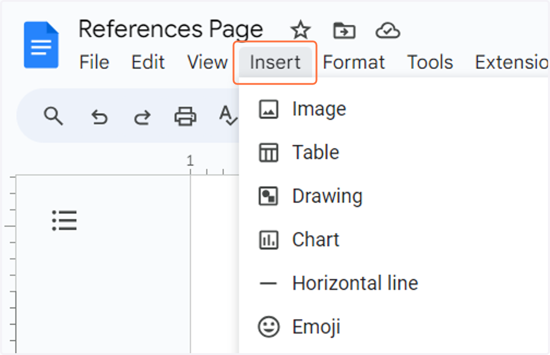This screenshot has width=550, height=355.
Task: Run spelling and grammar check
Action: click(x=228, y=116)
